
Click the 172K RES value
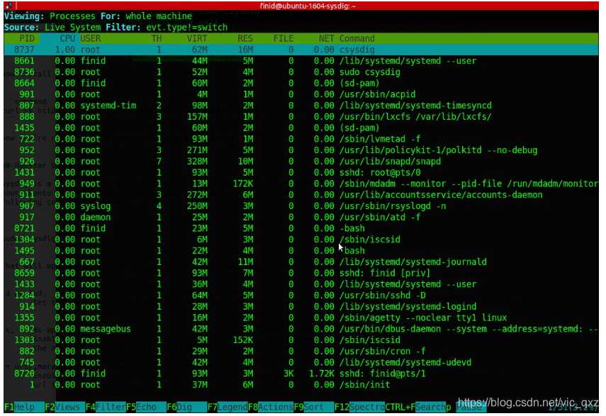pos(242,184)
